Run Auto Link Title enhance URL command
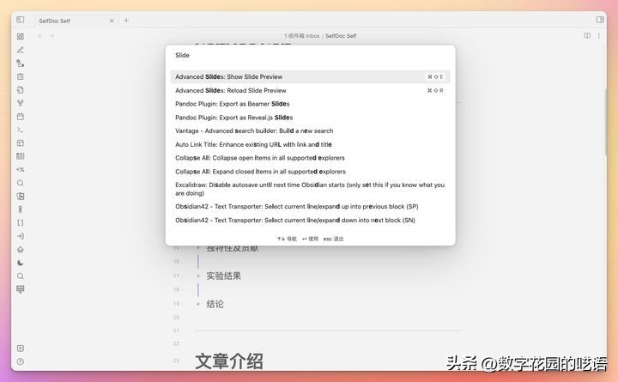This screenshot has width=618, height=382. coord(310,145)
